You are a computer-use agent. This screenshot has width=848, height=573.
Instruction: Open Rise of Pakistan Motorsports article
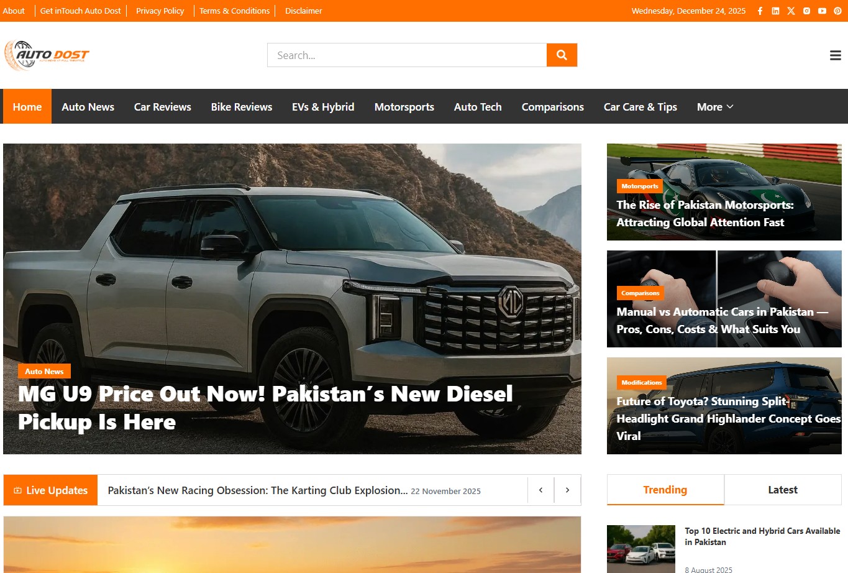point(705,213)
